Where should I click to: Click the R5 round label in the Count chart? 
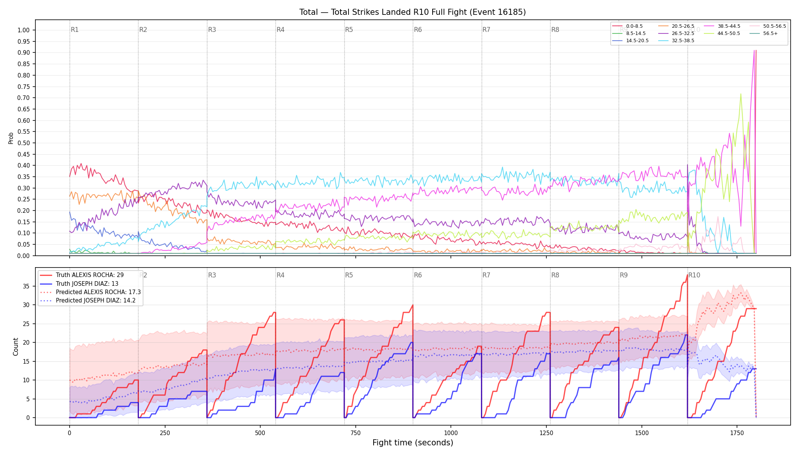(x=349, y=275)
